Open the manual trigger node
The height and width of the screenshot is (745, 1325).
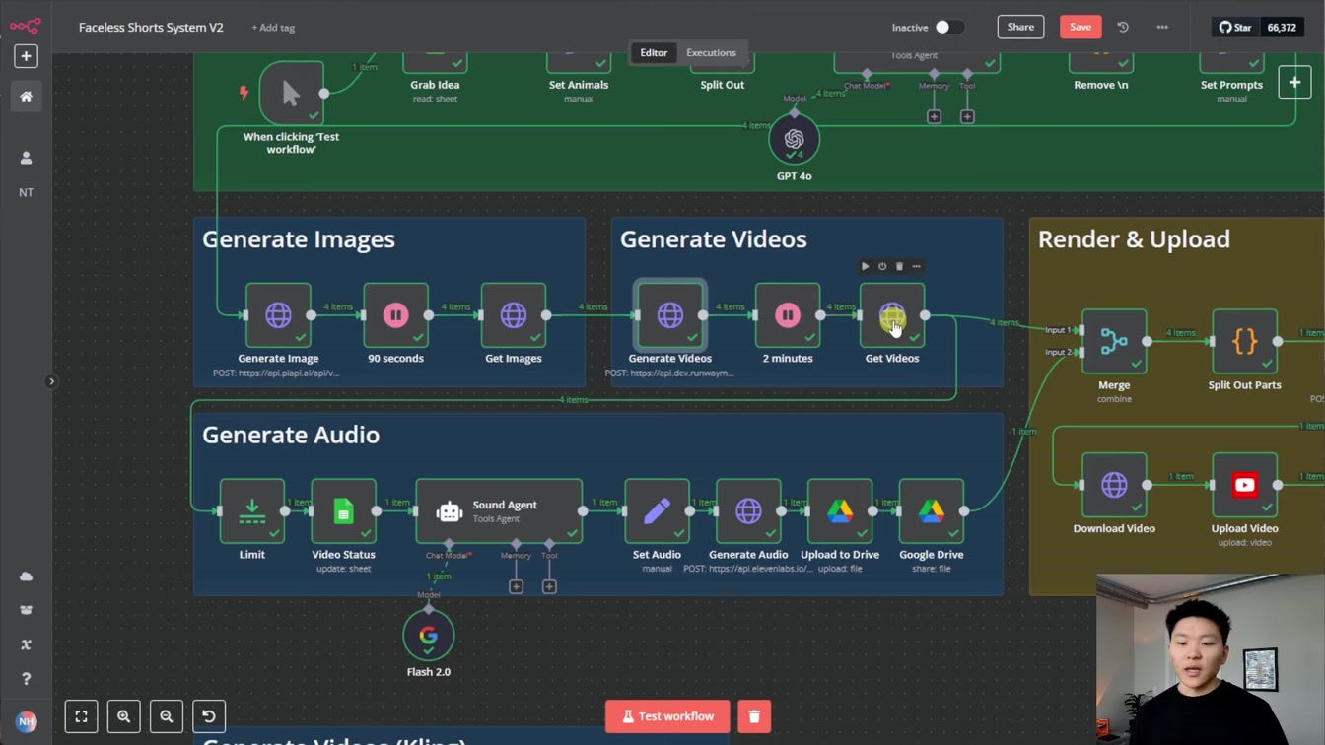coord(291,93)
